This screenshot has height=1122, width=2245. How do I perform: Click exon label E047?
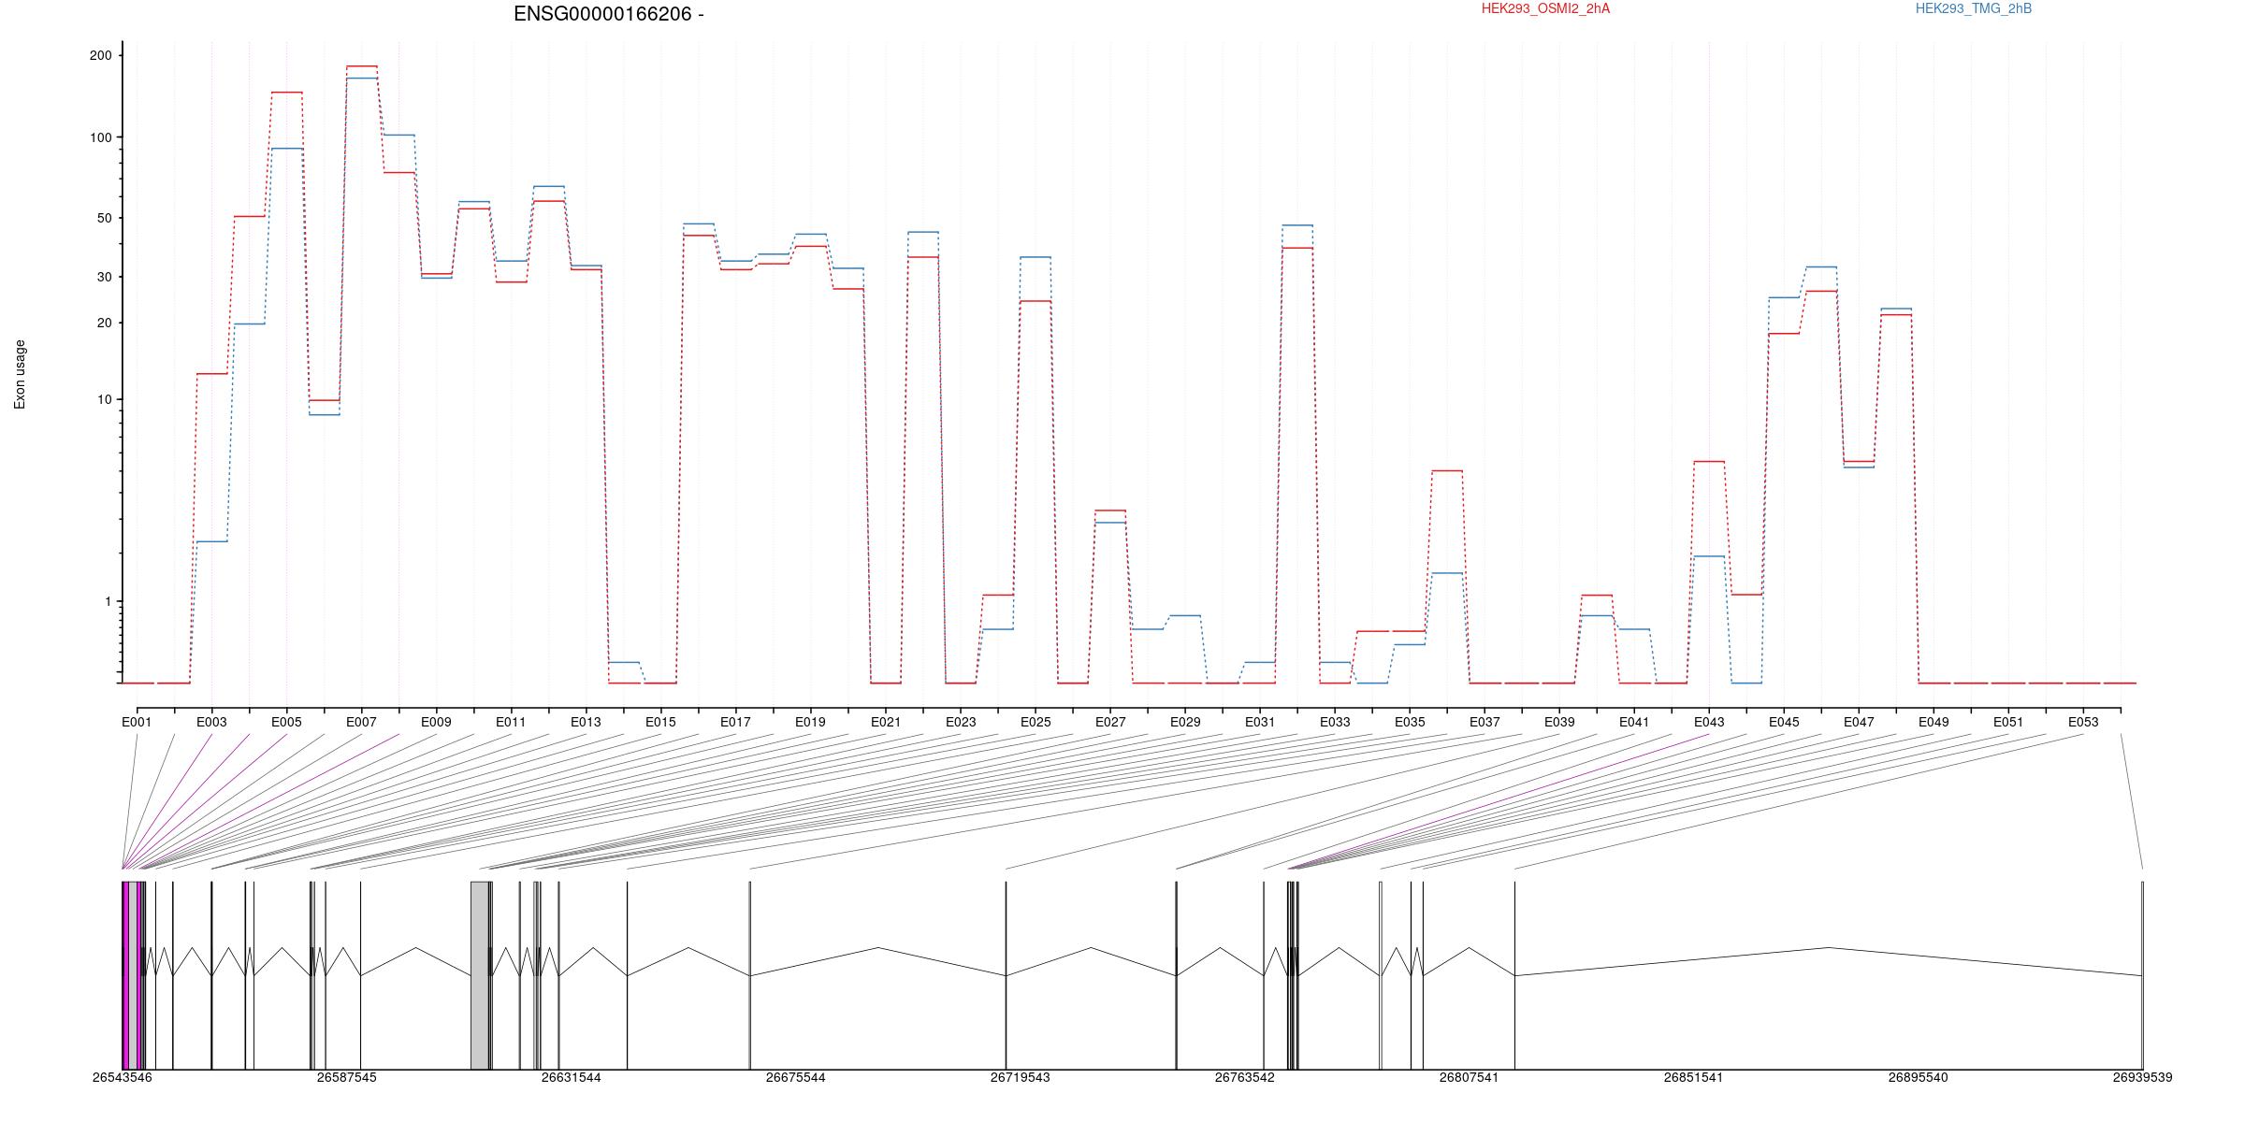1859,722
